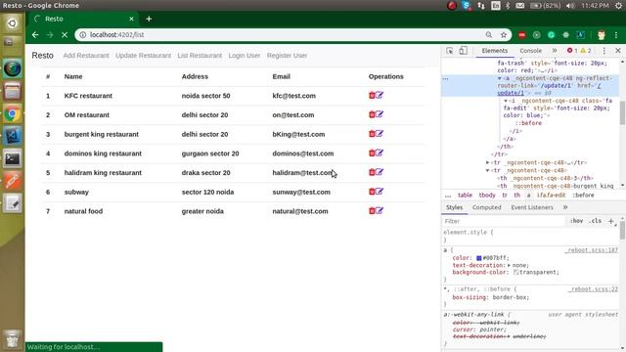This screenshot has width=626, height=352.
Task: Edit natural food row
Action: 380,210
